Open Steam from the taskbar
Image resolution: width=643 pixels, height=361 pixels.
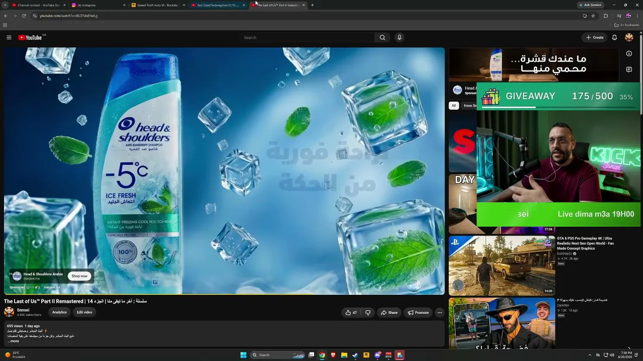click(x=355, y=355)
